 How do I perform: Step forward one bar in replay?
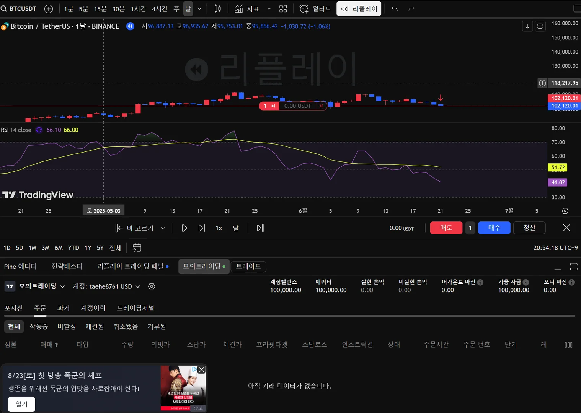202,228
